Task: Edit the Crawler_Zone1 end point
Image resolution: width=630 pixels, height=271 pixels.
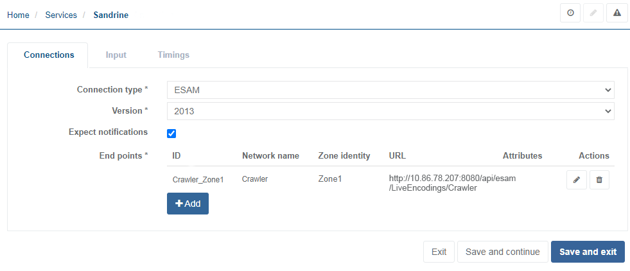Action: coord(576,180)
